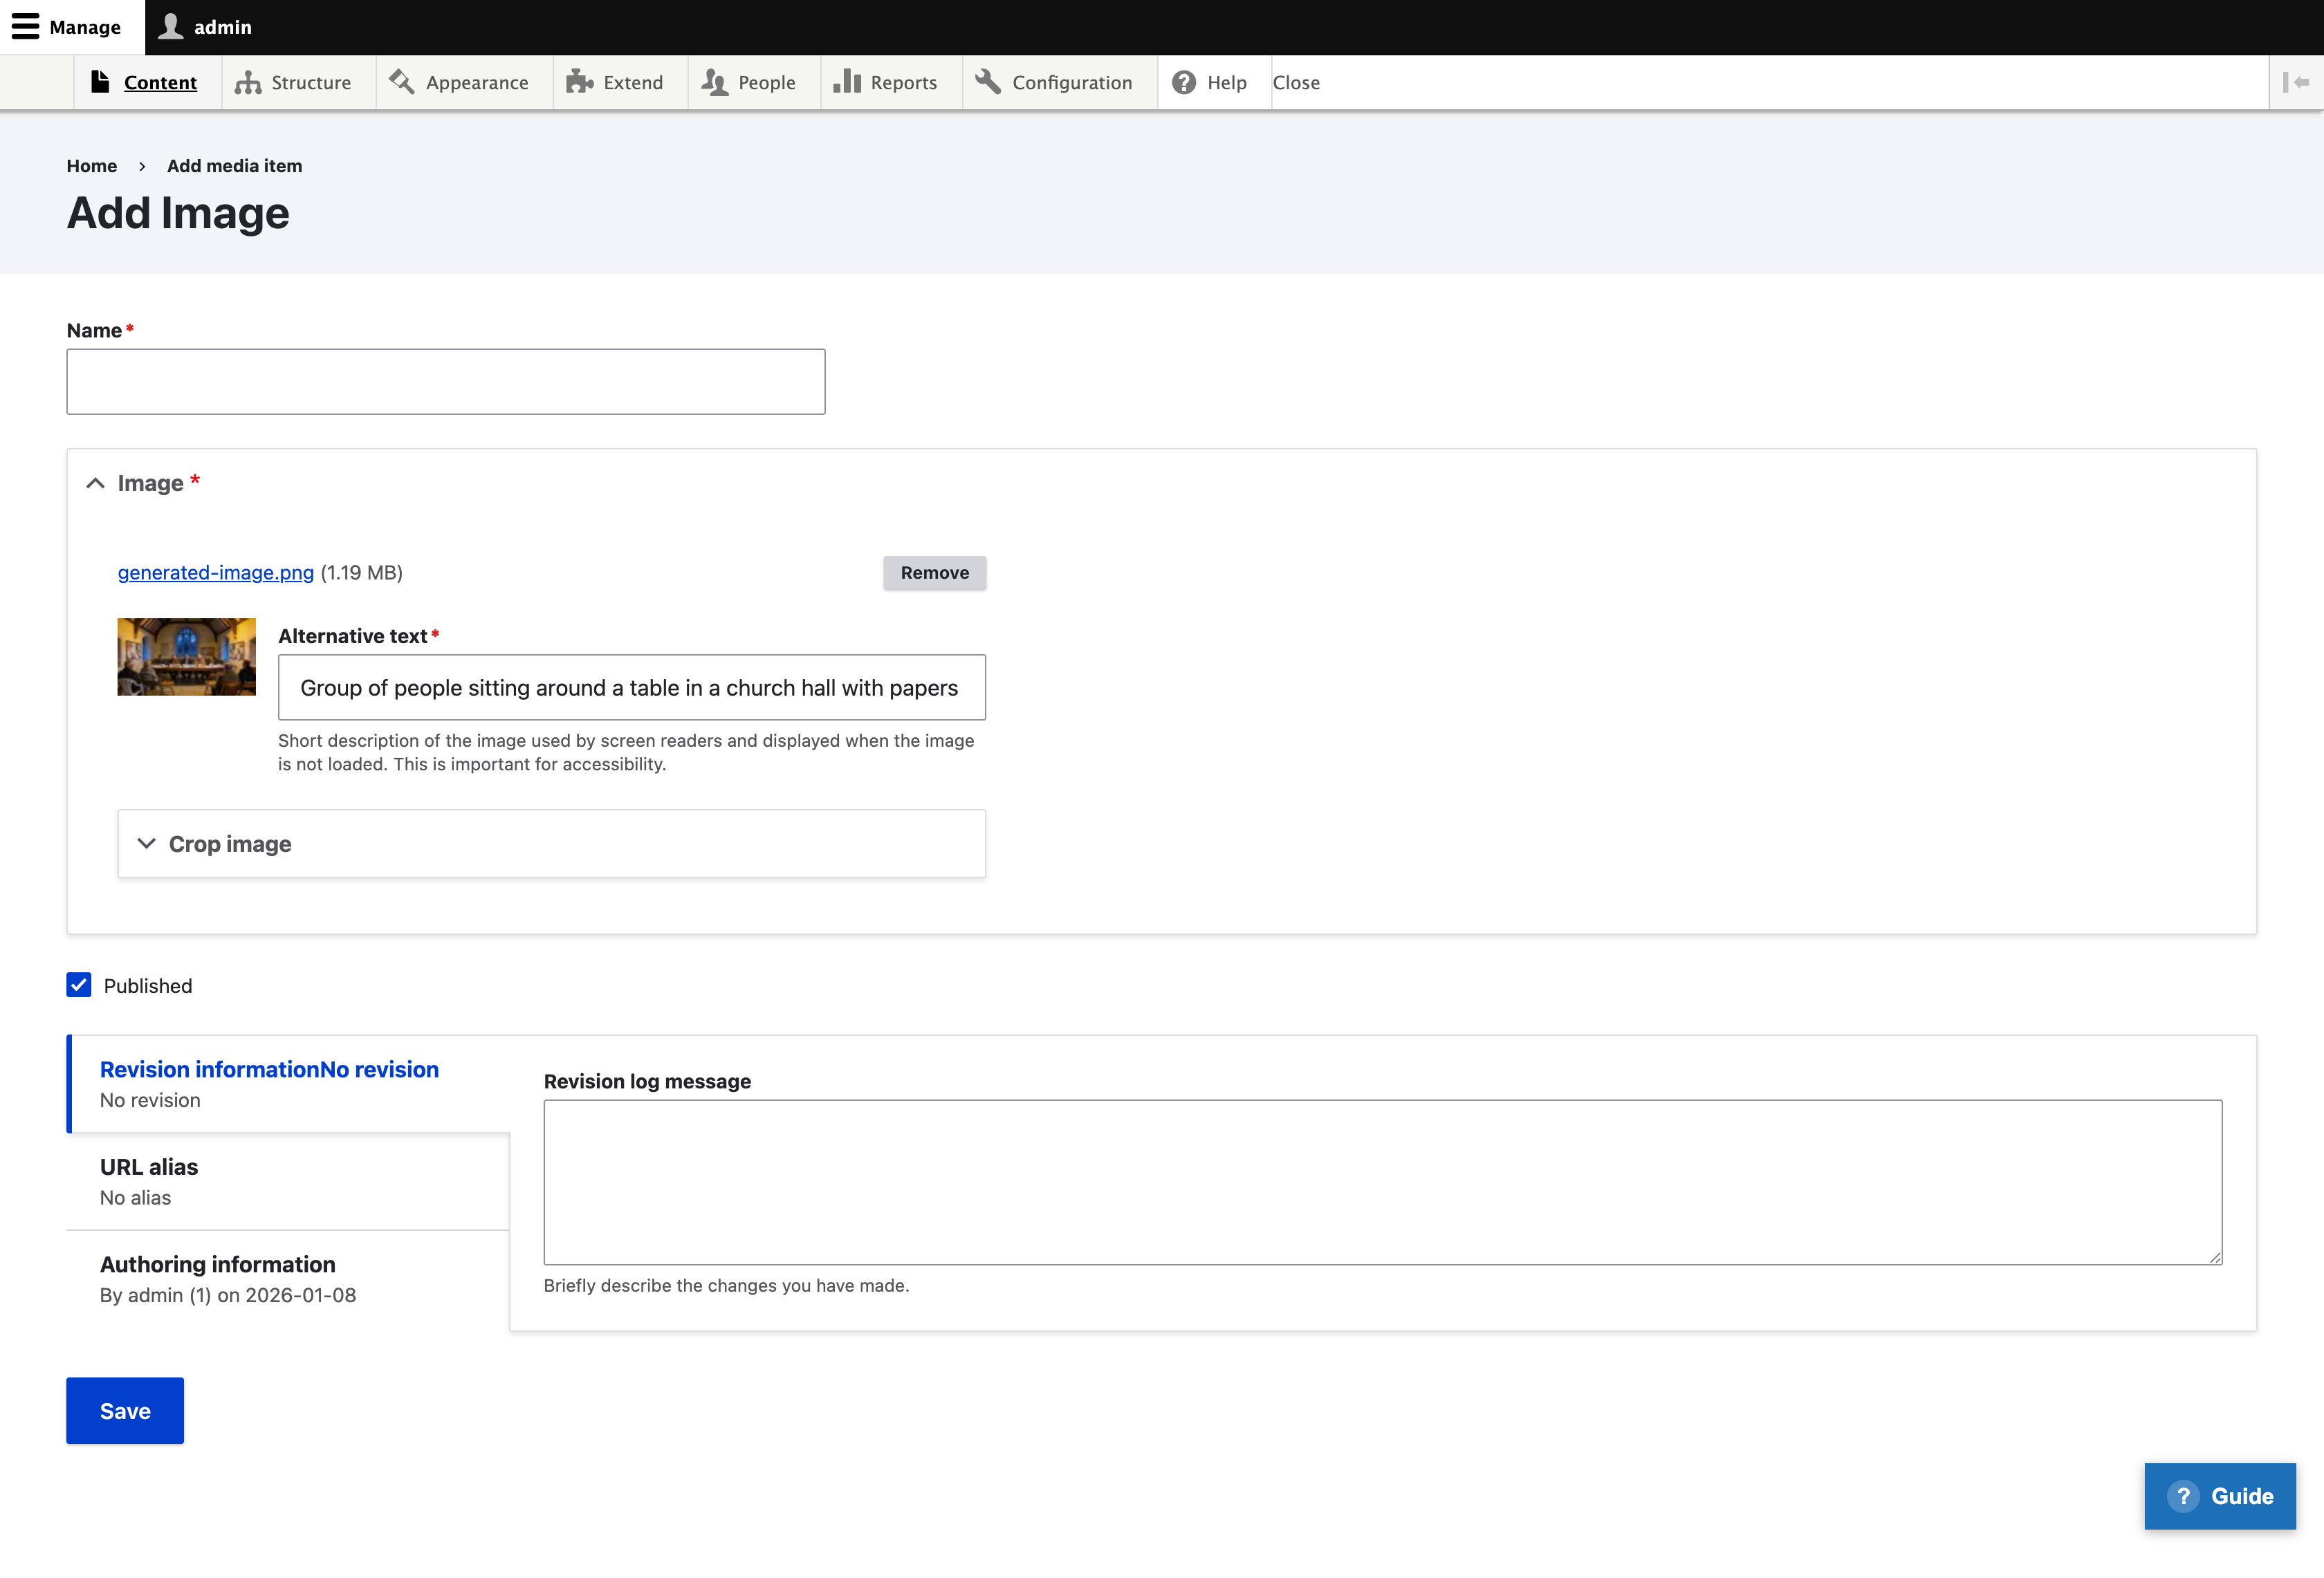Select the Revision information tab
The height and width of the screenshot is (1578, 2324).
268,1069
